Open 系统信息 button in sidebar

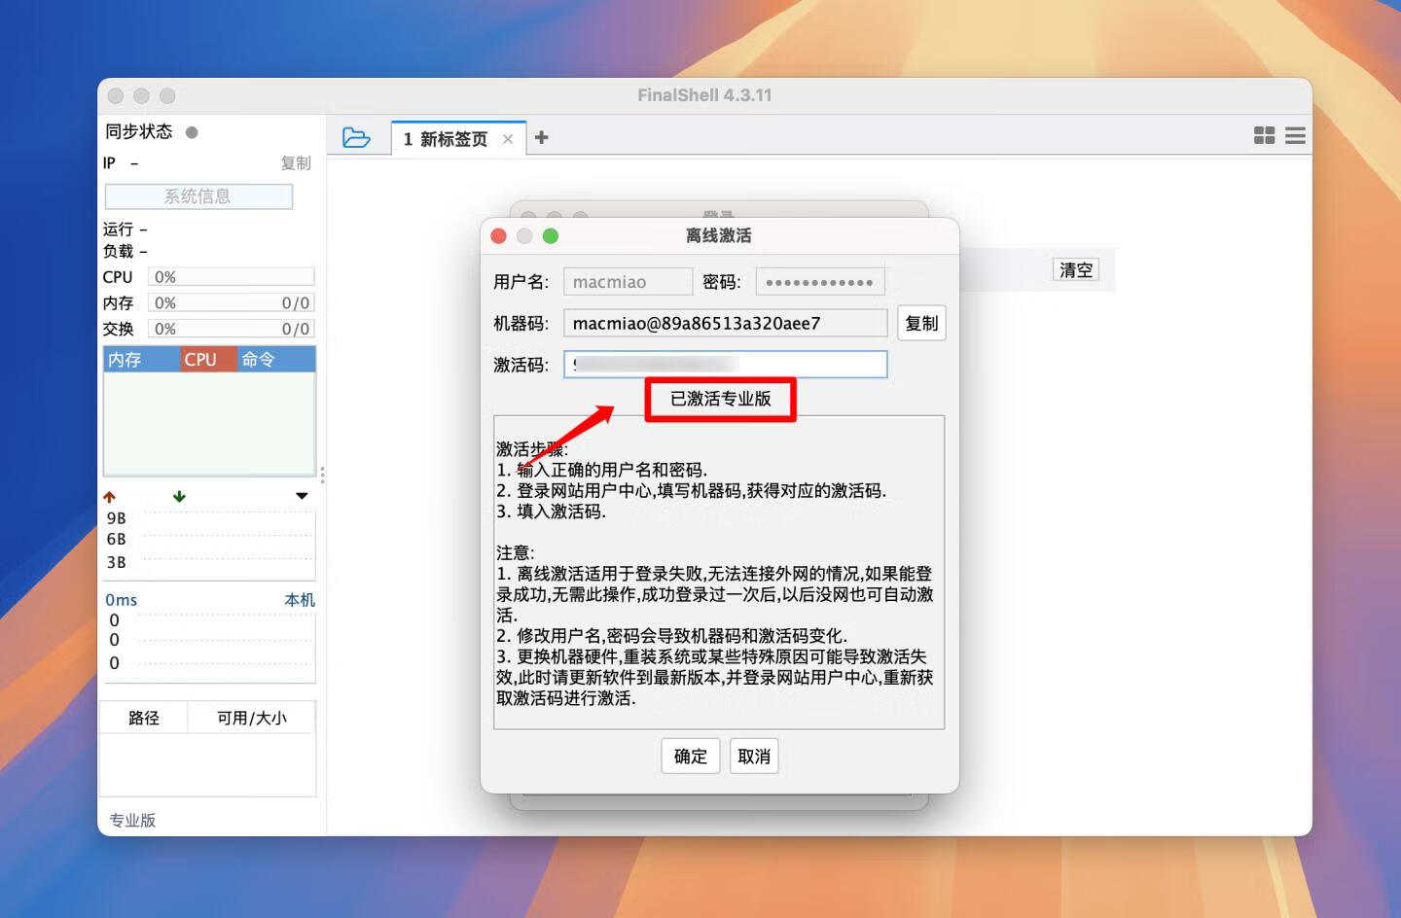pos(198,196)
